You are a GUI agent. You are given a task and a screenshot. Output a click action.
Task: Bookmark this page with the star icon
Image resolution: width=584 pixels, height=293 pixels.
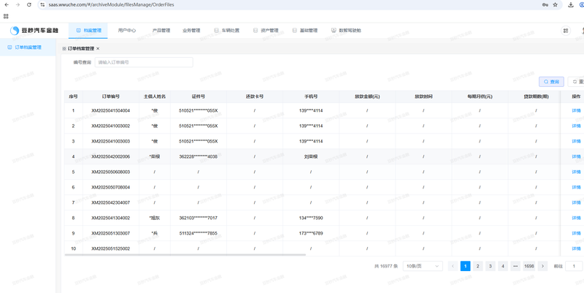click(556, 4)
